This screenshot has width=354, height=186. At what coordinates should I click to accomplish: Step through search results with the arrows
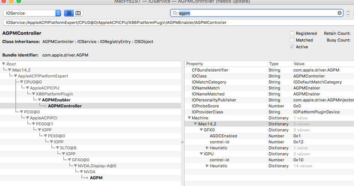click(348, 13)
